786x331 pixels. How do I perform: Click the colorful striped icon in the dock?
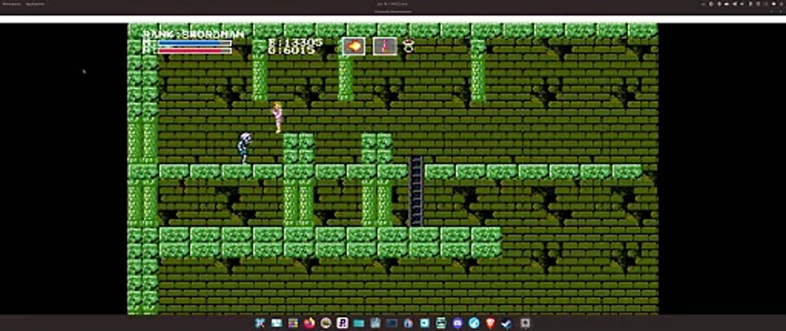tap(293, 323)
